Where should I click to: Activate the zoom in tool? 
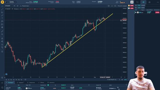pos(2,34)
